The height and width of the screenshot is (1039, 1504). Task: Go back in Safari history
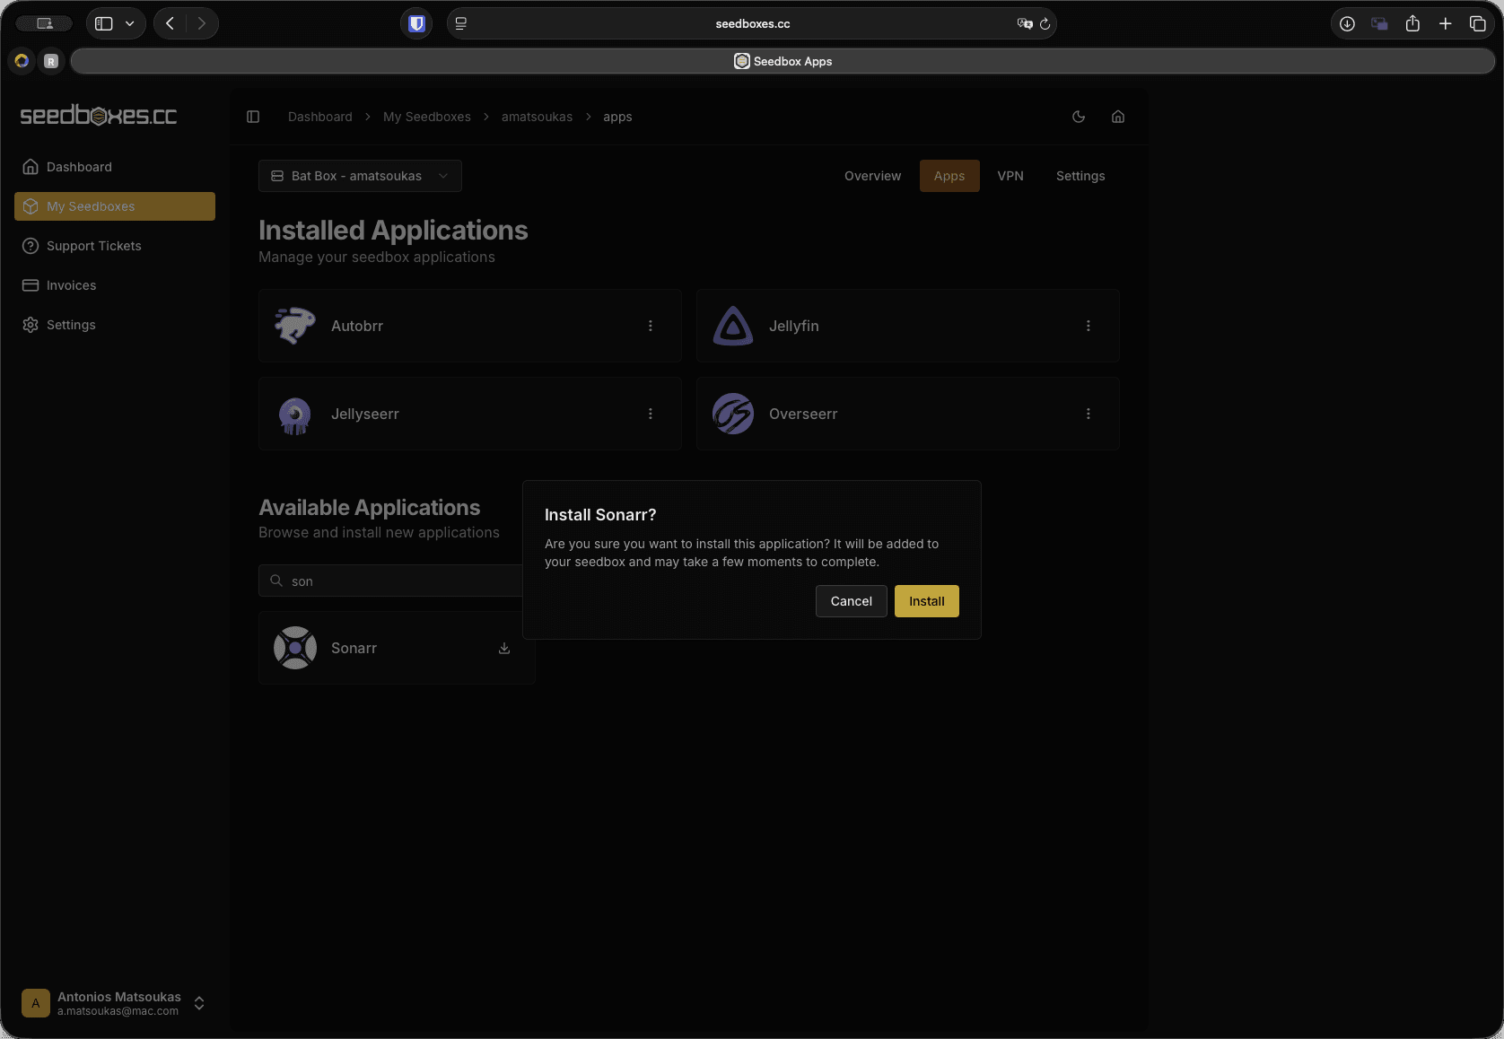pyautogui.click(x=170, y=23)
